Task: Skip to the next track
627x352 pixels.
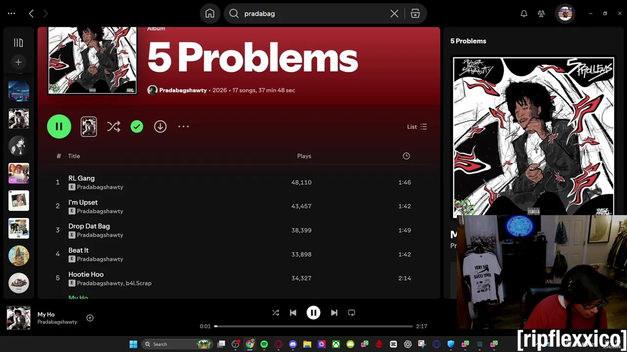Action: (334, 313)
